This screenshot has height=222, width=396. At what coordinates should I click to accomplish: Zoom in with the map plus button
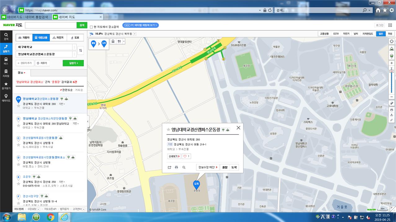pos(391,63)
